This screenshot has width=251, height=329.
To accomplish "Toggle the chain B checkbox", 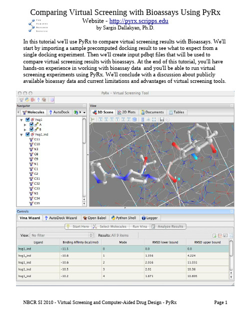I will (31, 129).
